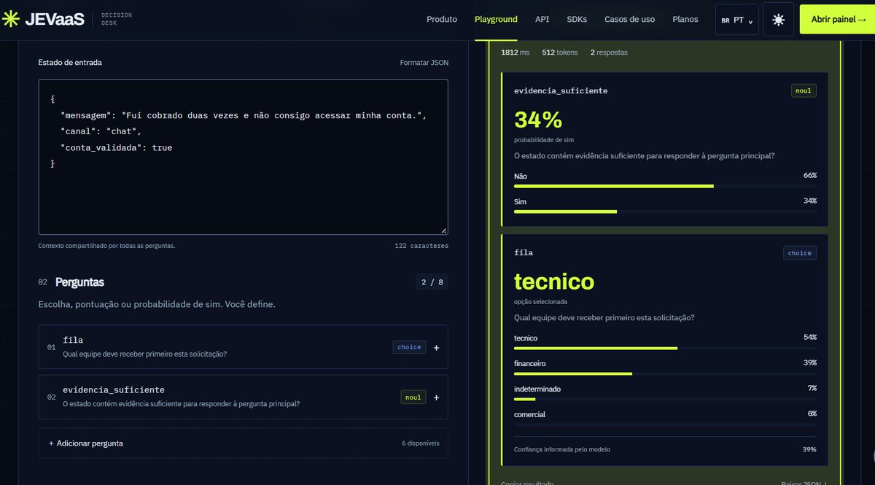Toggle the light theme sun icon

[x=778, y=20]
